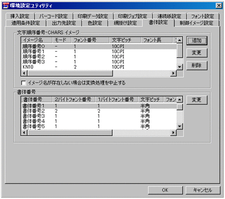Open the フォント設定 tab
The height and width of the screenshot is (199, 225).
(202, 16)
